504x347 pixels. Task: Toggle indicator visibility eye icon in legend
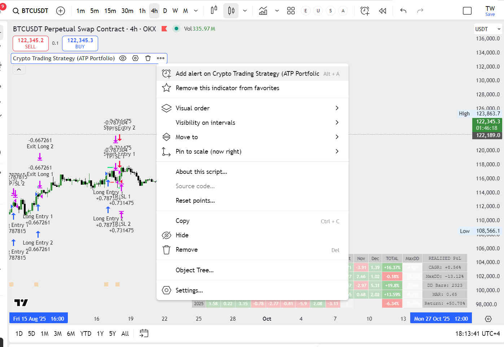pyautogui.click(x=123, y=58)
